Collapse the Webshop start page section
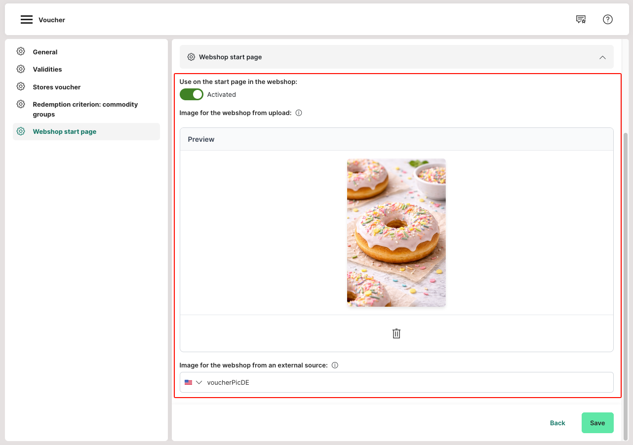 (x=602, y=57)
